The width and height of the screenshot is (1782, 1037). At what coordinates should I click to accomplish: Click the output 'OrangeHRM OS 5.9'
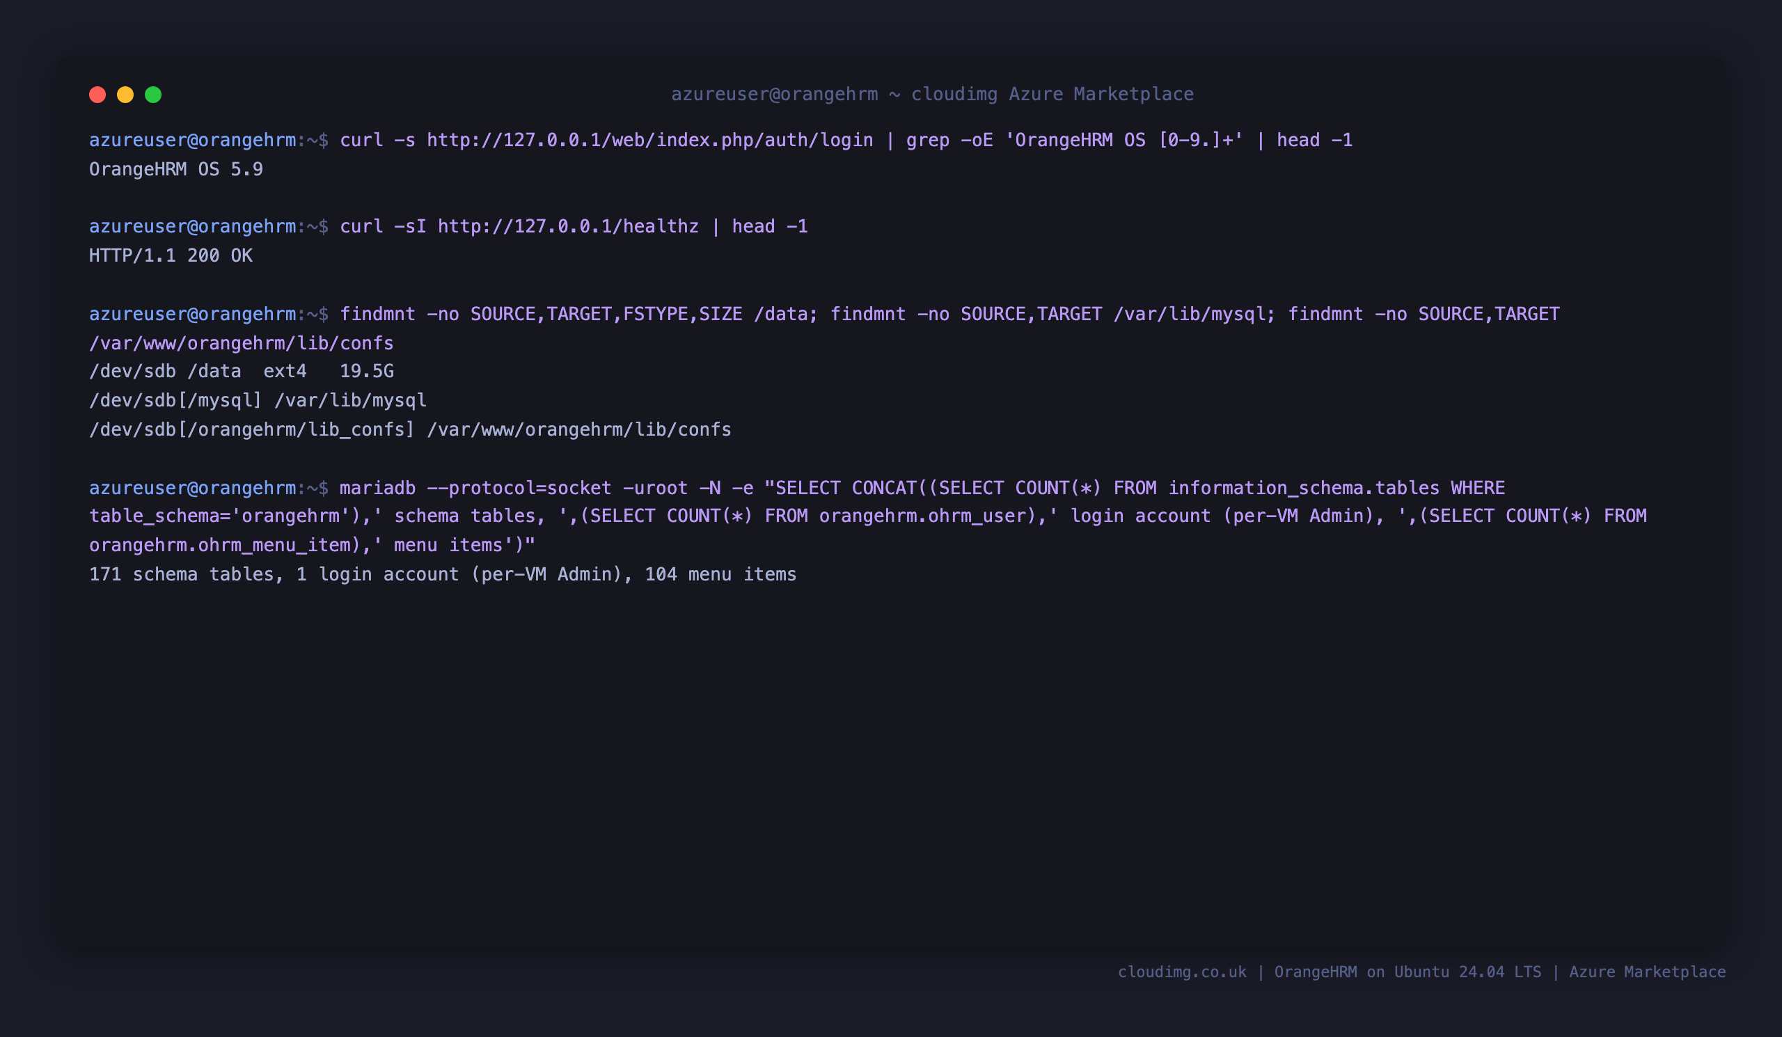pyautogui.click(x=176, y=170)
